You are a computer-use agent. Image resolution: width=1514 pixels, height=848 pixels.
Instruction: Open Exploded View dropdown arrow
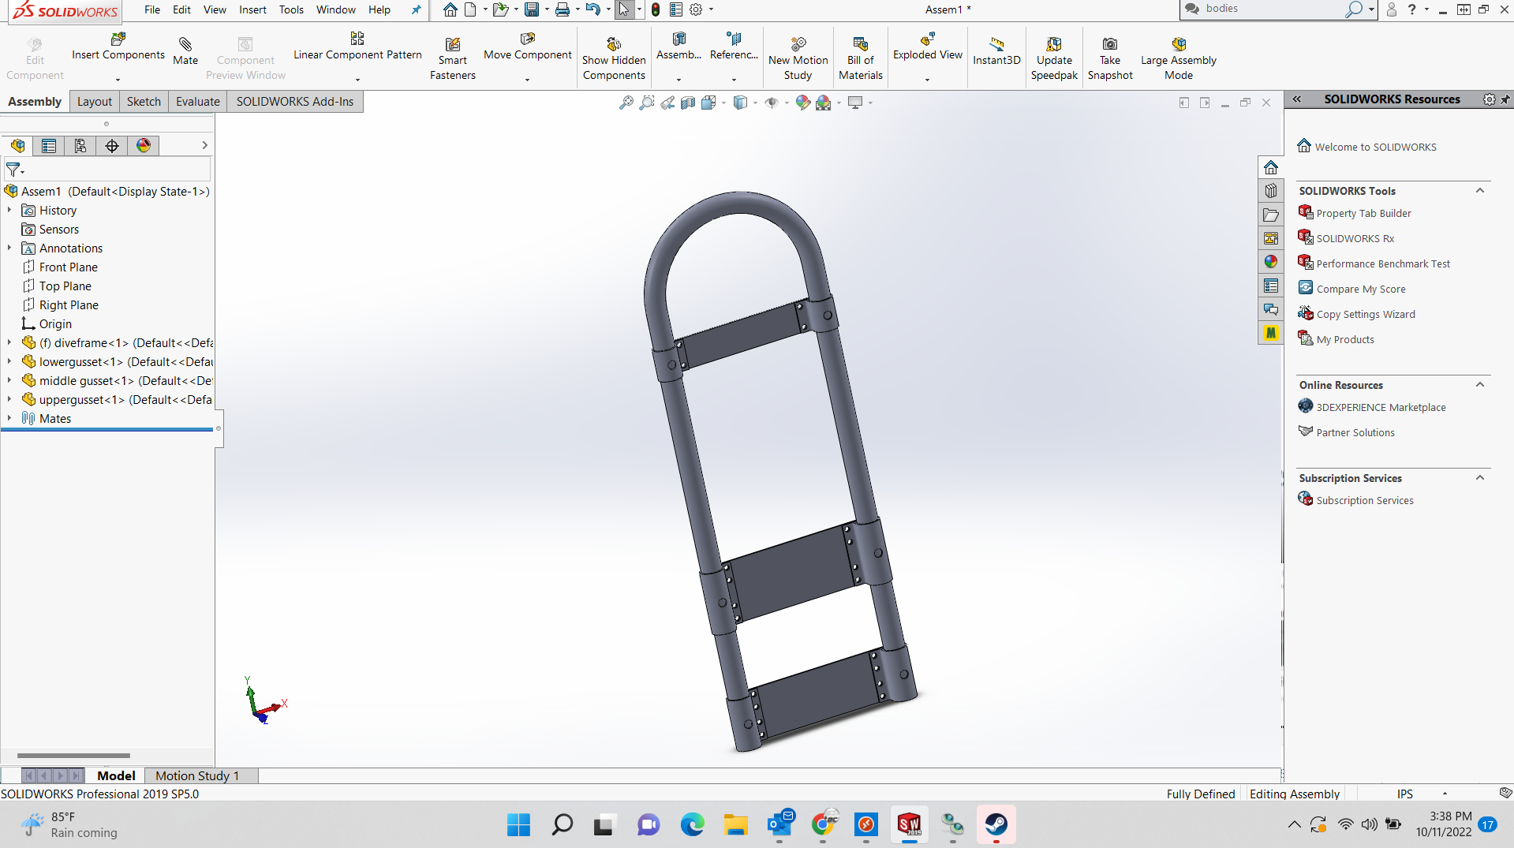927,80
